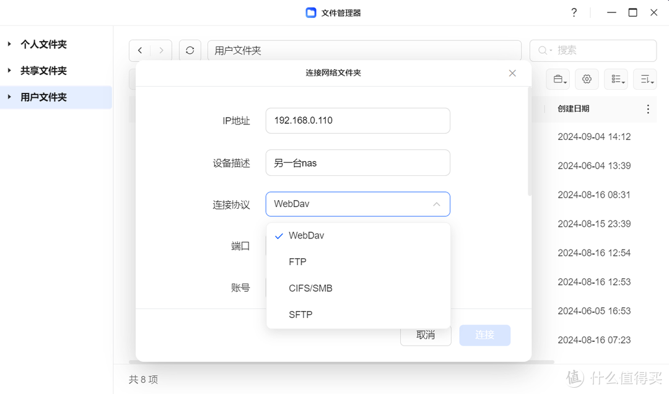Screen dimensions: 669x394
Task: Open column options beside 创建日期
Action: [648, 109]
